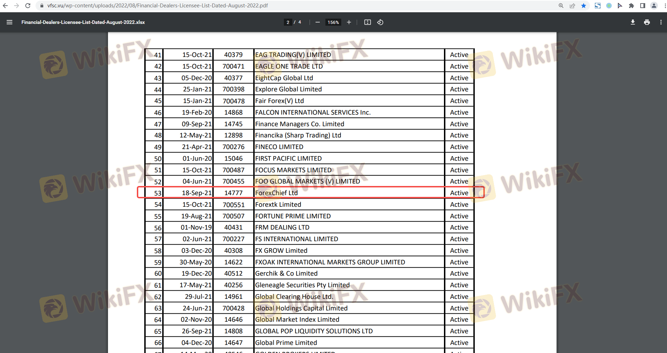Click the zoom out minus button
Viewport: 667px width, 353px height.
pyautogui.click(x=318, y=22)
